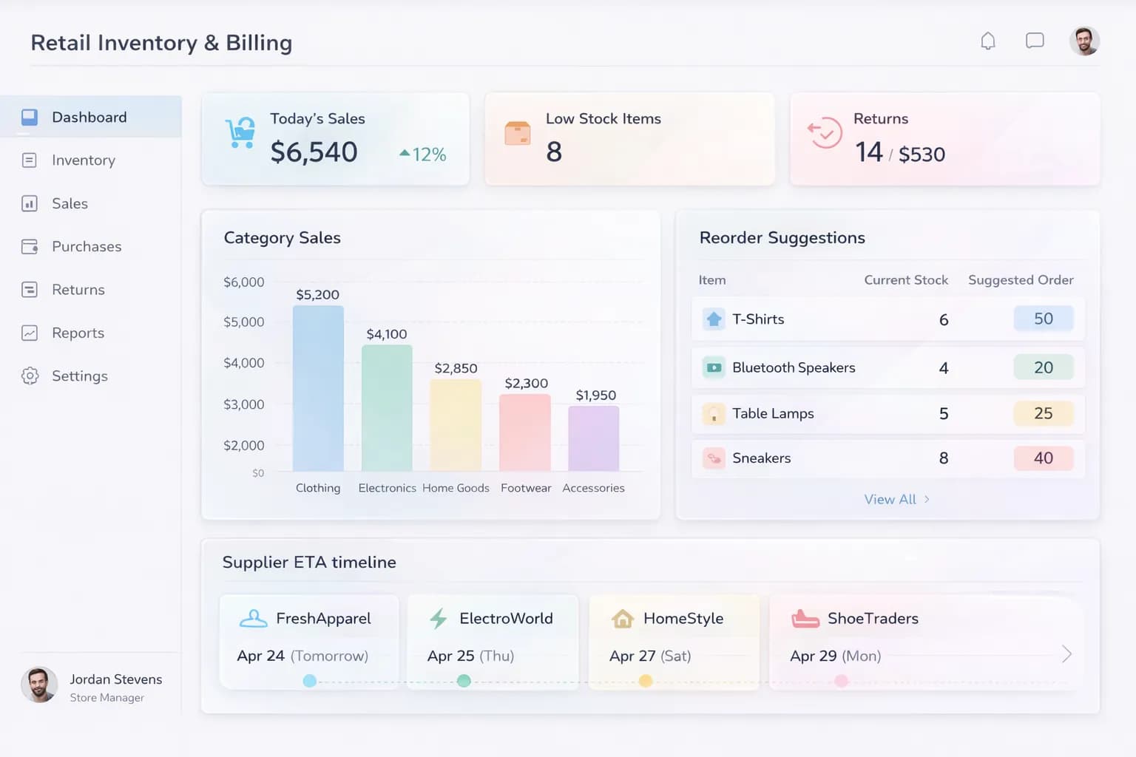
Task: Open the messages chat icon
Action: tap(1035, 41)
